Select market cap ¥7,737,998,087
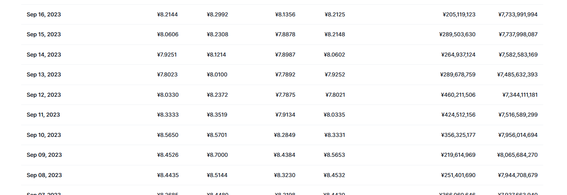The width and height of the screenshot is (567, 195). tap(518, 34)
